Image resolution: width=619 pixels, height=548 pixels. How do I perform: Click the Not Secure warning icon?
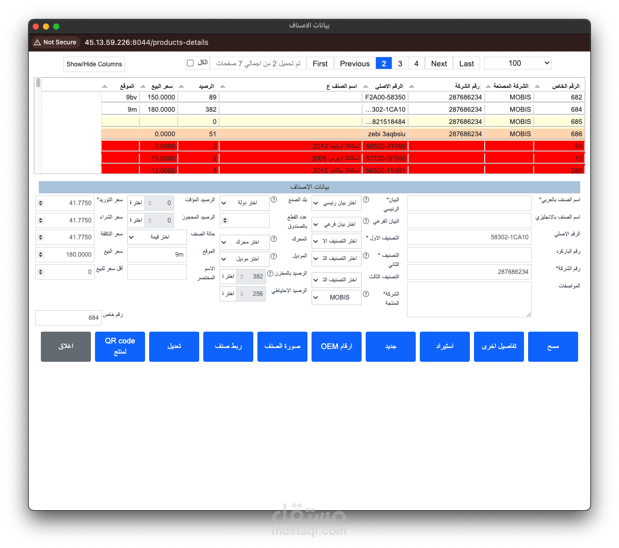point(37,42)
